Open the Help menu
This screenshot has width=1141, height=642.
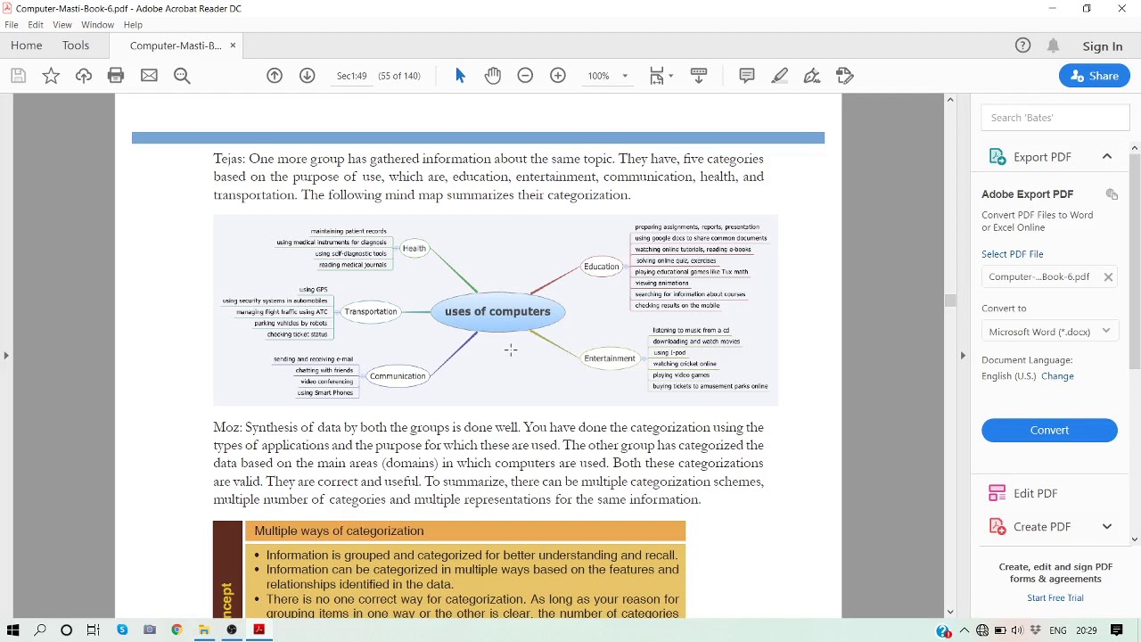point(133,25)
